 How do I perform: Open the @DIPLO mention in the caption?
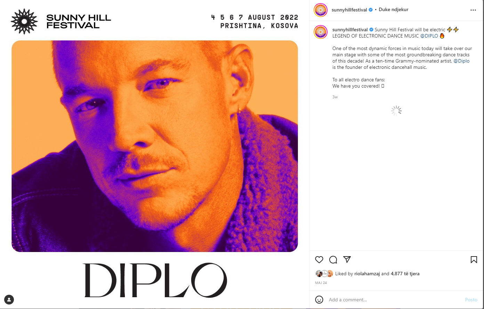429,36
